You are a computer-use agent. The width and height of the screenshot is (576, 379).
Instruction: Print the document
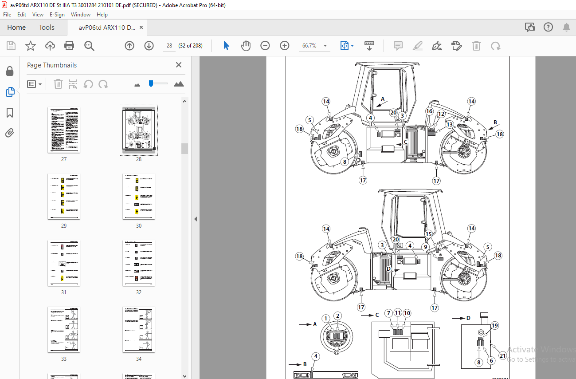point(69,46)
